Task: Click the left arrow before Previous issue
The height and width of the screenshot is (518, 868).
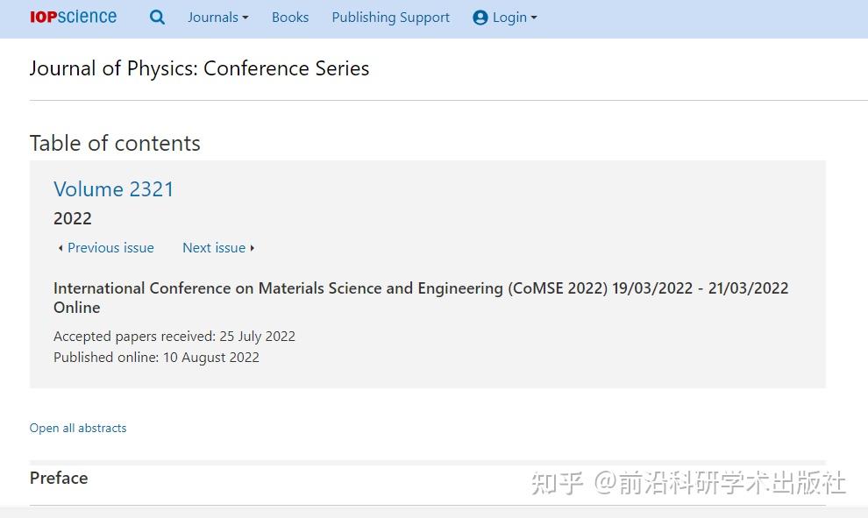Action: click(60, 248)
